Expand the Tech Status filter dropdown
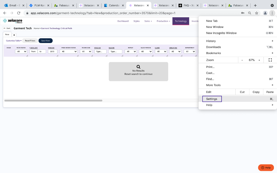This screenshot has width=277, height=173. (21, 52)
